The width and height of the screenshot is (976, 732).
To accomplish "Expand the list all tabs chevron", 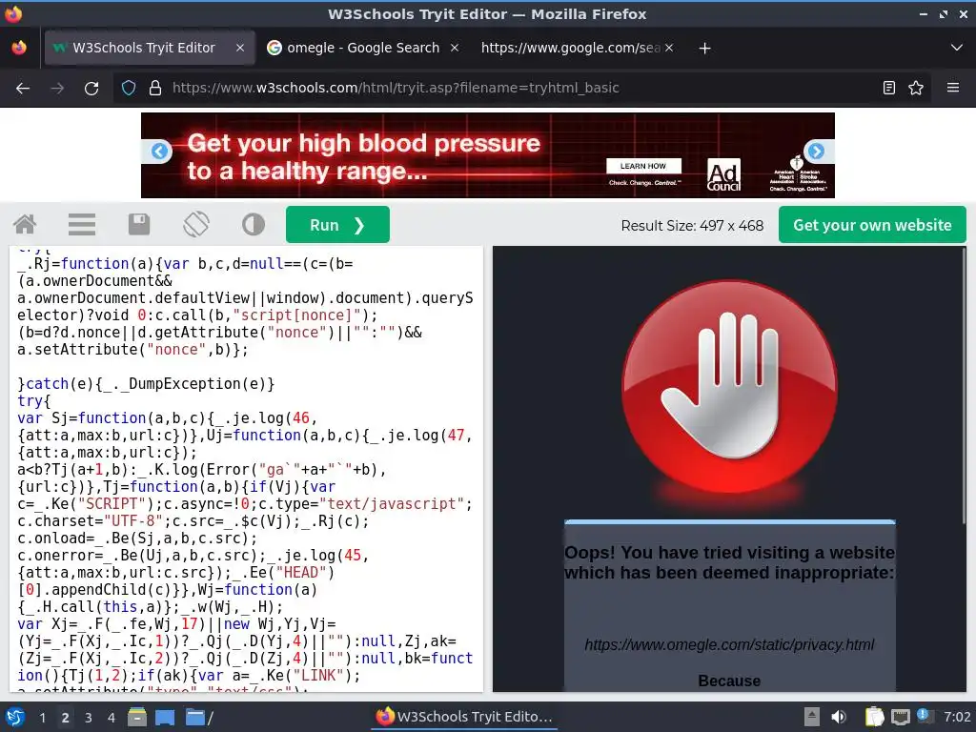I will pos(957,48).
